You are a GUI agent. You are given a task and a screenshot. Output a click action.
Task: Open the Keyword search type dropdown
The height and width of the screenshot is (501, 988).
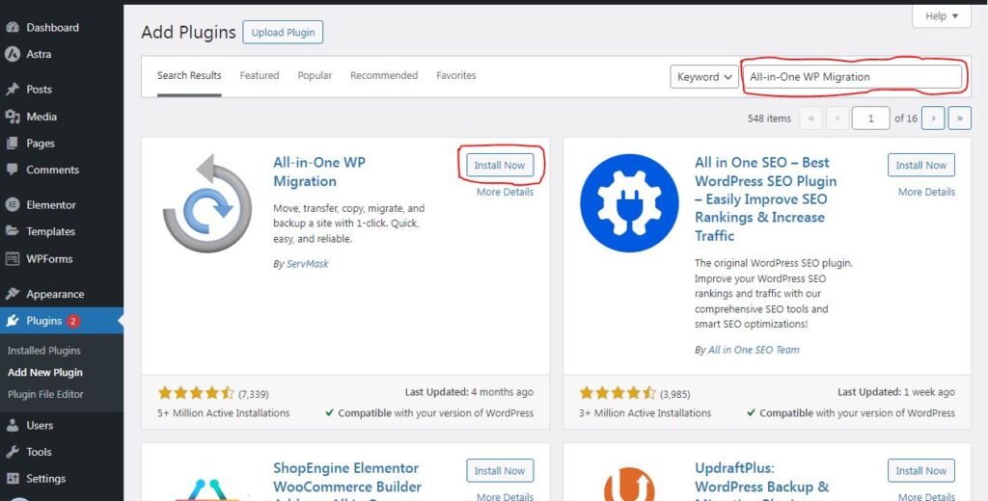point(703,77)
